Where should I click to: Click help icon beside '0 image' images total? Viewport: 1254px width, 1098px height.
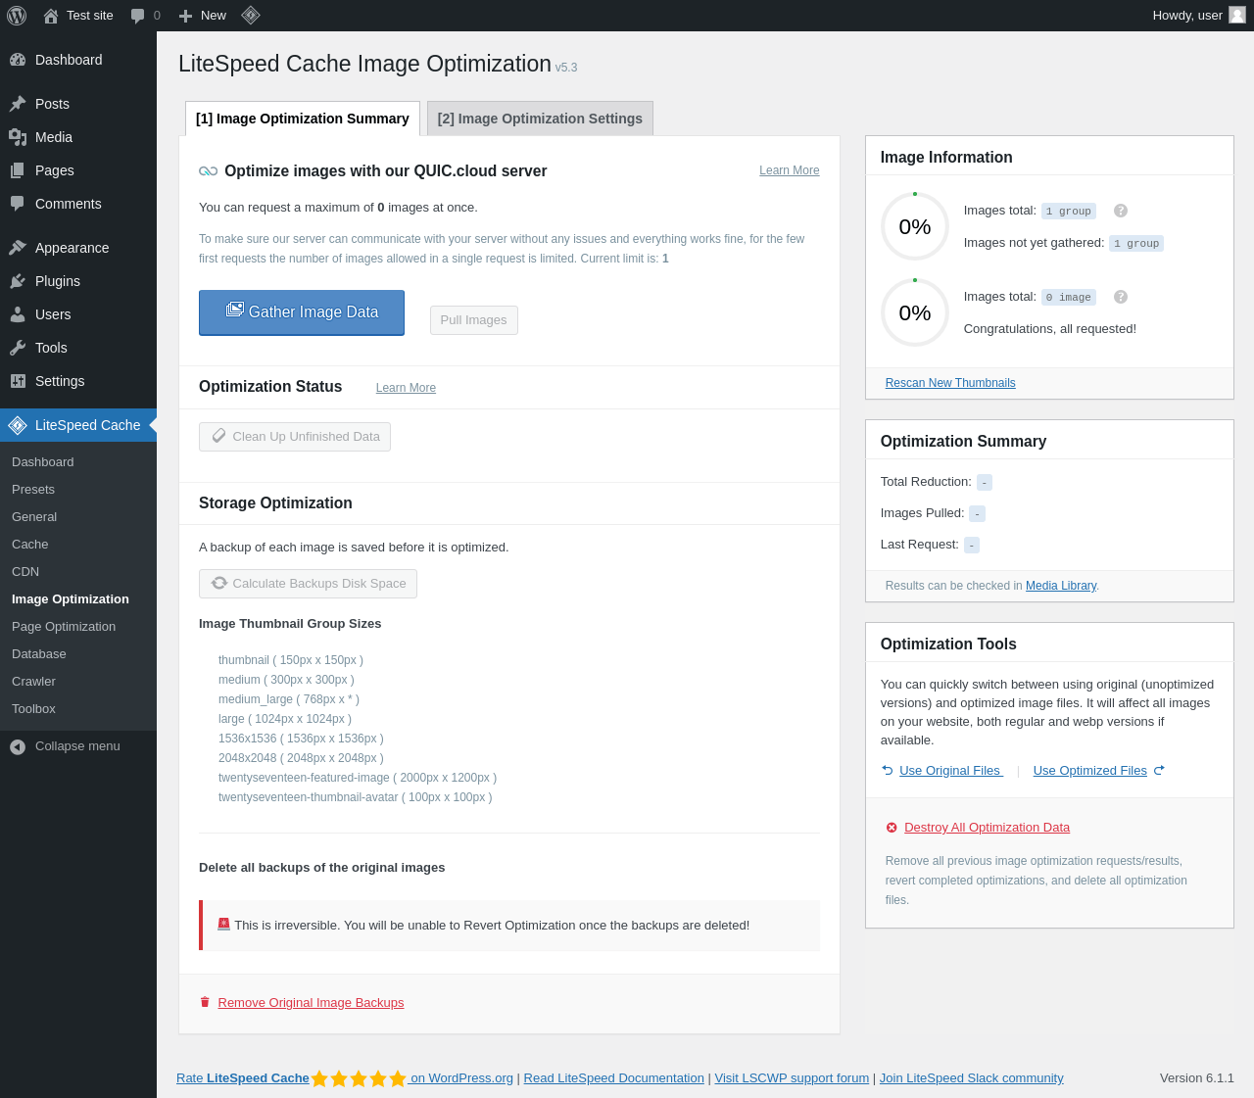[x=1121, y=297]
